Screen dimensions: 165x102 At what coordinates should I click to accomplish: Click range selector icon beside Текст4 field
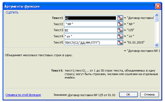(x=120, y=36)
